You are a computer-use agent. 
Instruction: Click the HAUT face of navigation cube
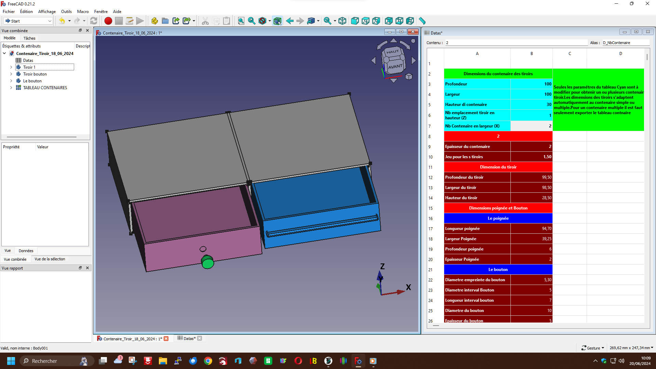(393, 52)
